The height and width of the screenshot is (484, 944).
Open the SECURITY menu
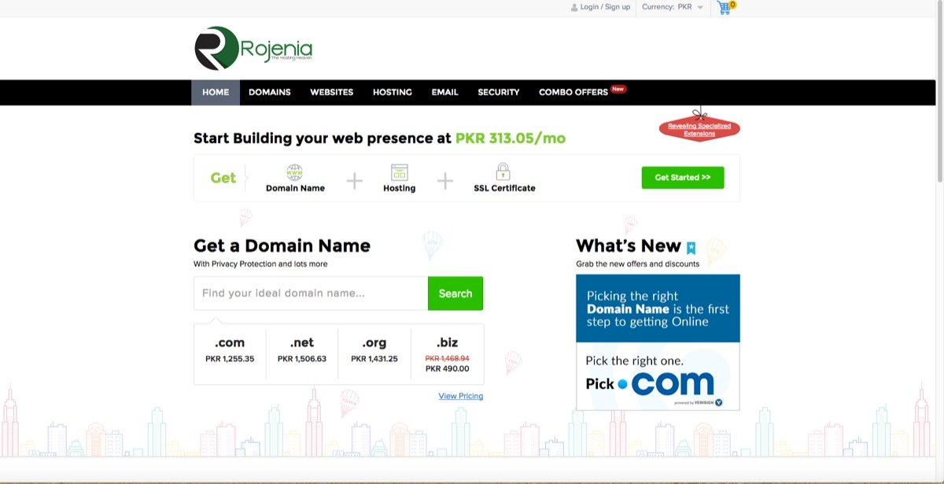pos(499,92)
